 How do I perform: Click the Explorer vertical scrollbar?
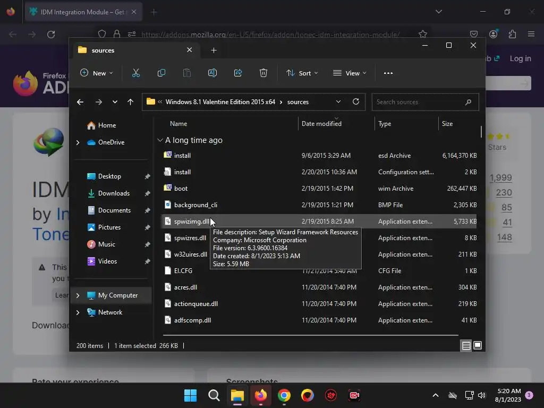click(481, 132)
